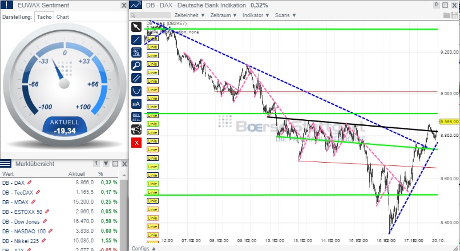The height and width of the screenshot is (251, 460).
Task: Click the 0 badge in DAX chart header
Action: pyautogui.click(x=436, y=5)
